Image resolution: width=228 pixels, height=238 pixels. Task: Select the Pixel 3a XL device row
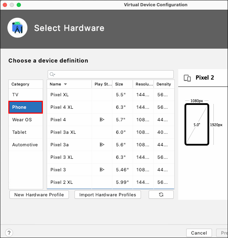[111, 132]
